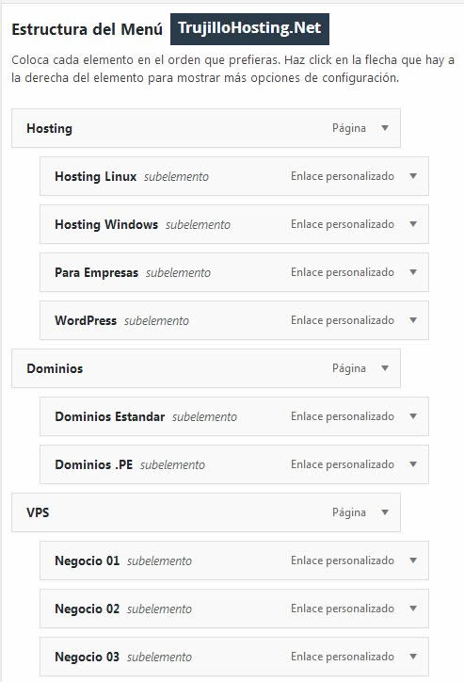Expand Dominios .PE subelement arrow

coord(413,464)
